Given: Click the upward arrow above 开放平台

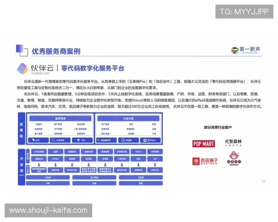Looking at the screenshot, I should (155, 165).
